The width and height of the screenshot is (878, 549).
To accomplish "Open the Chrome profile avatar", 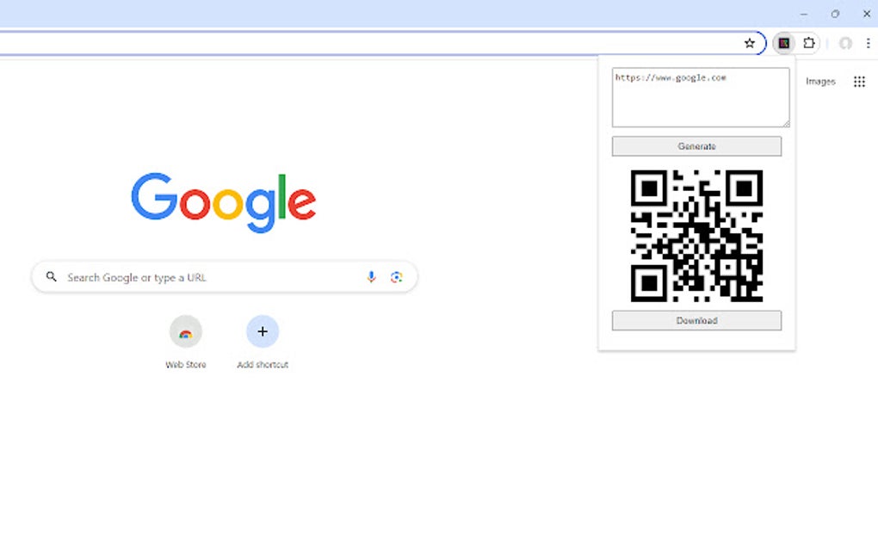I will pos(845,43).
